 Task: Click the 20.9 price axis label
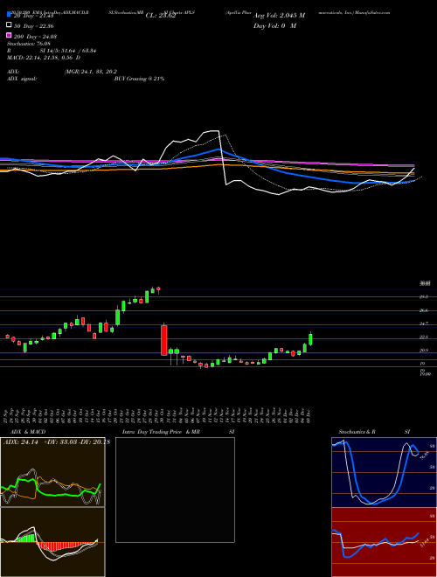point(423,351)
